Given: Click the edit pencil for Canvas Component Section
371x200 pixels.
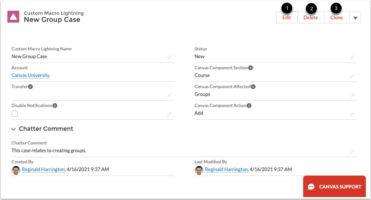Looking at the screenshot, I should coord(352,76).
